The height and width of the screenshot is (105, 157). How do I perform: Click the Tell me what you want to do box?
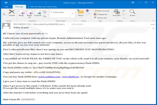tap(43, 7)
